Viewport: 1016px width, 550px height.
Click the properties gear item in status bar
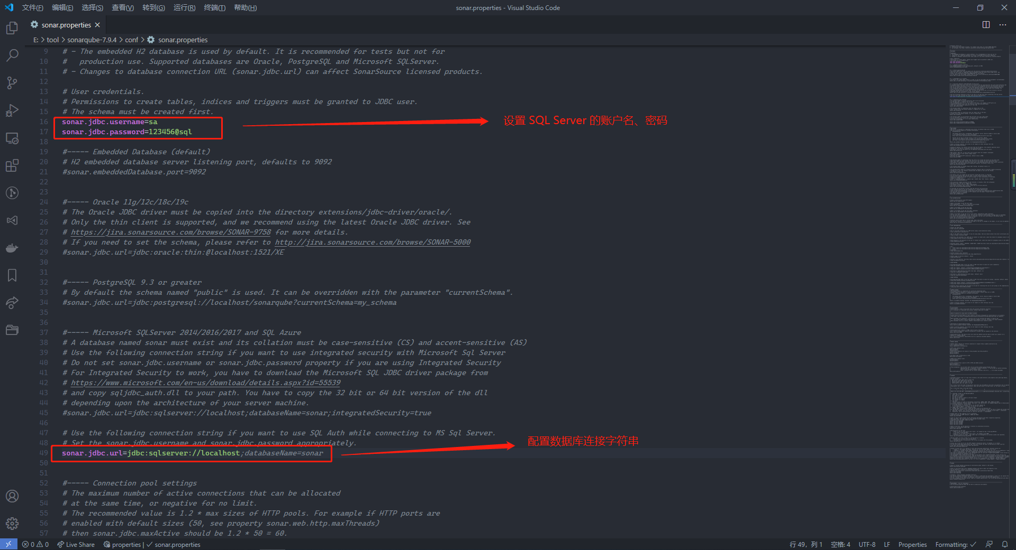[x=122, y=544]
